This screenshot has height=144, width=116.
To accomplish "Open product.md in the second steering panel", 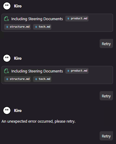I will (77, 71).
